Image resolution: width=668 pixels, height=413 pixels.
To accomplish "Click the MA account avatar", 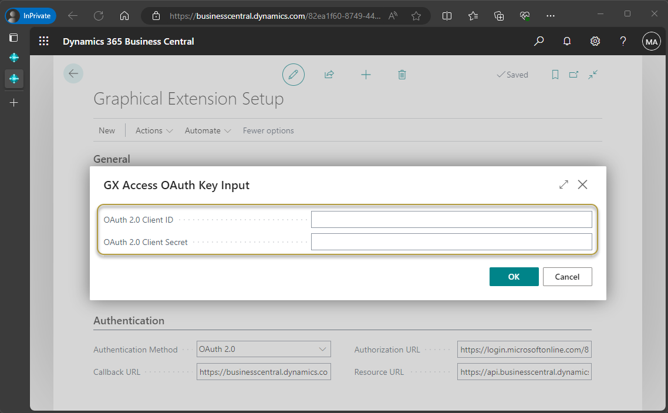I will pos(651,41).
